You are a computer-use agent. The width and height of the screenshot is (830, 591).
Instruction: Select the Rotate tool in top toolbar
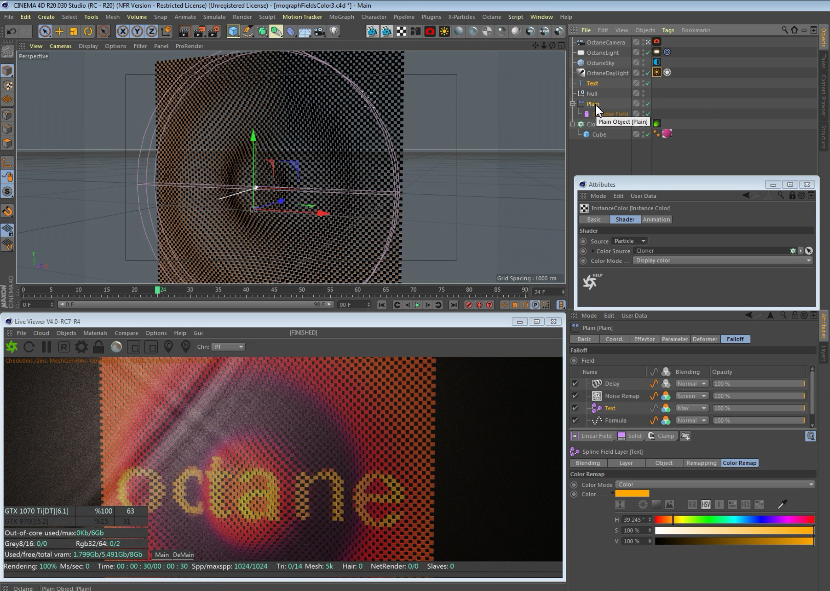88,31
